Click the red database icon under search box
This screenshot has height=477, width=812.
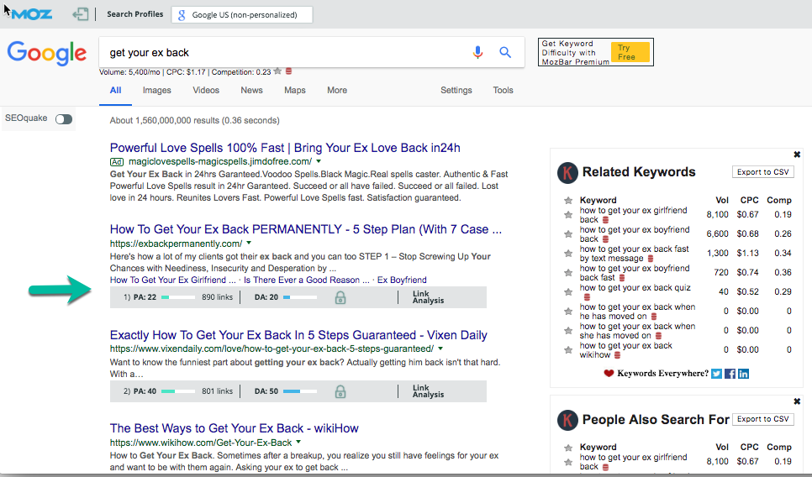click(289, 71)
